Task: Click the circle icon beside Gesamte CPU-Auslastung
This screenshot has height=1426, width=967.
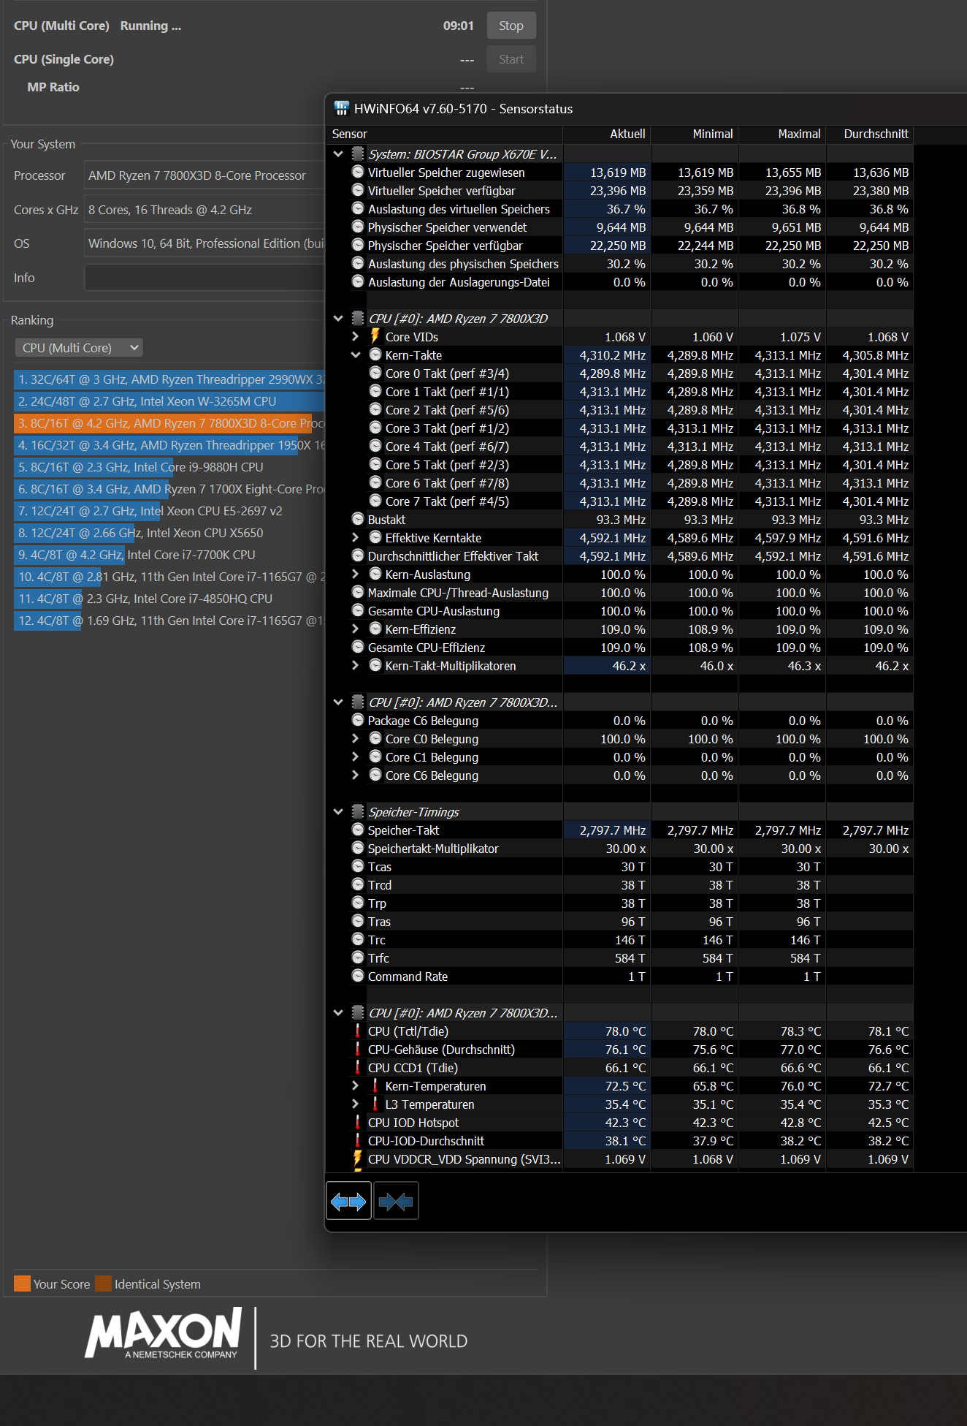Action: point(358,610)
